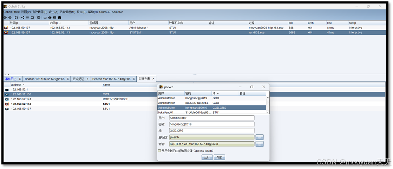Viewport: 393px width, 169px height.
Task: Click the psexec dialog title icon
Action: (x=161, y=87)
